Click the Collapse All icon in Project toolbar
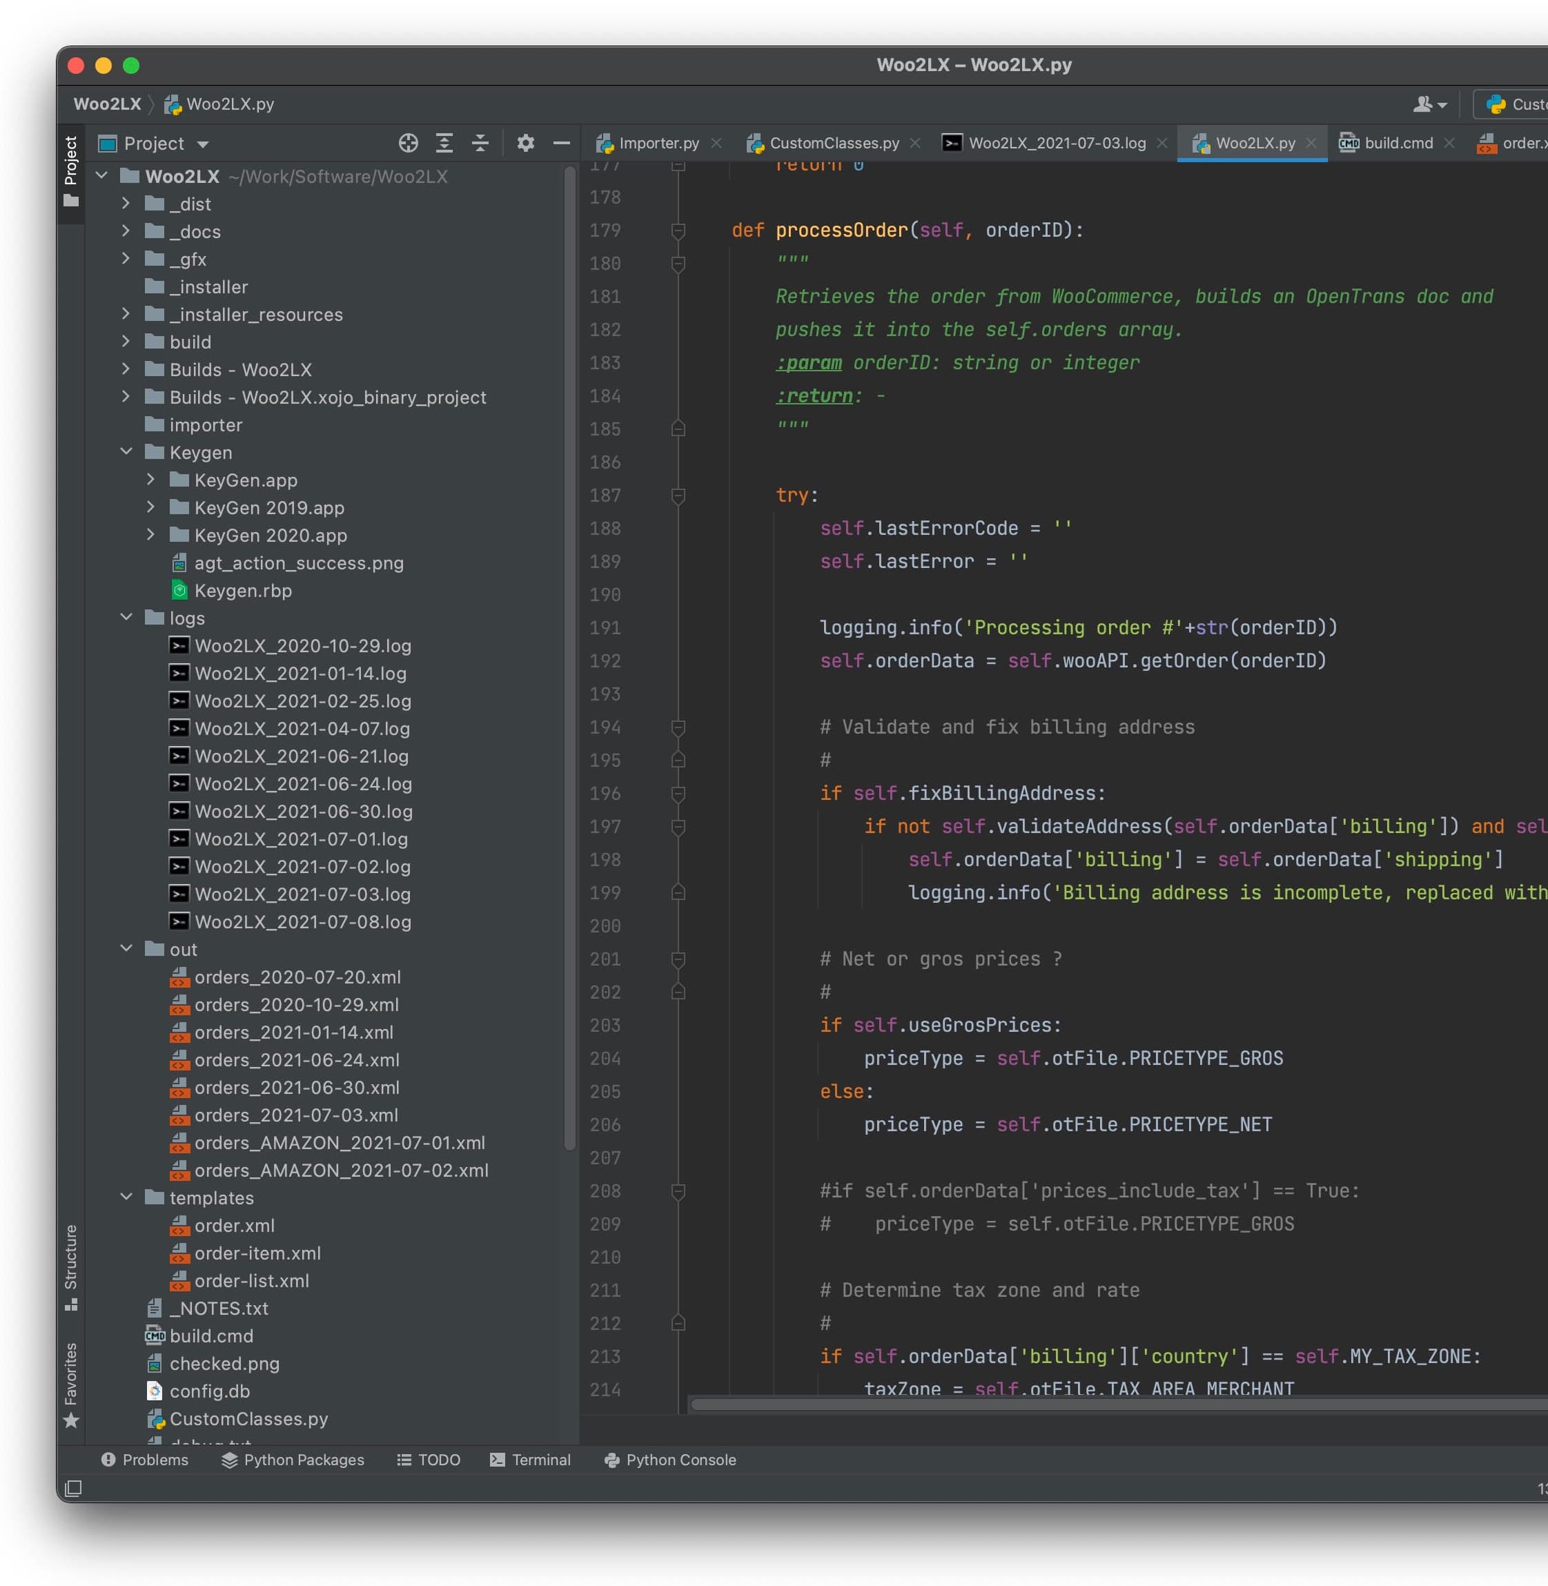 480,143
